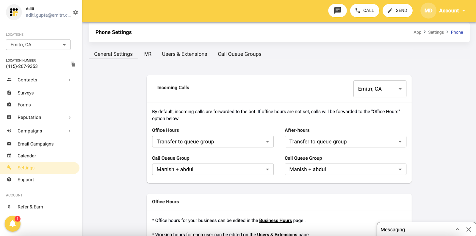The width and height of the screenshot is (476, 236).
Task: Click the Incoming Calls heading
Action: [173, 88]
